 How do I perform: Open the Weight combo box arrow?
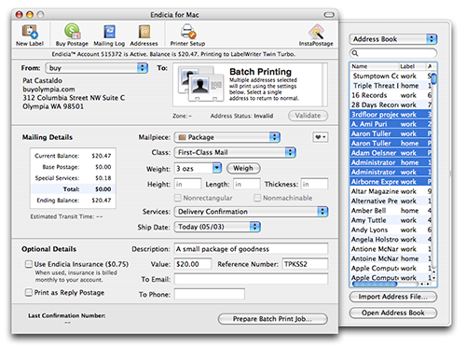(217, 168)
